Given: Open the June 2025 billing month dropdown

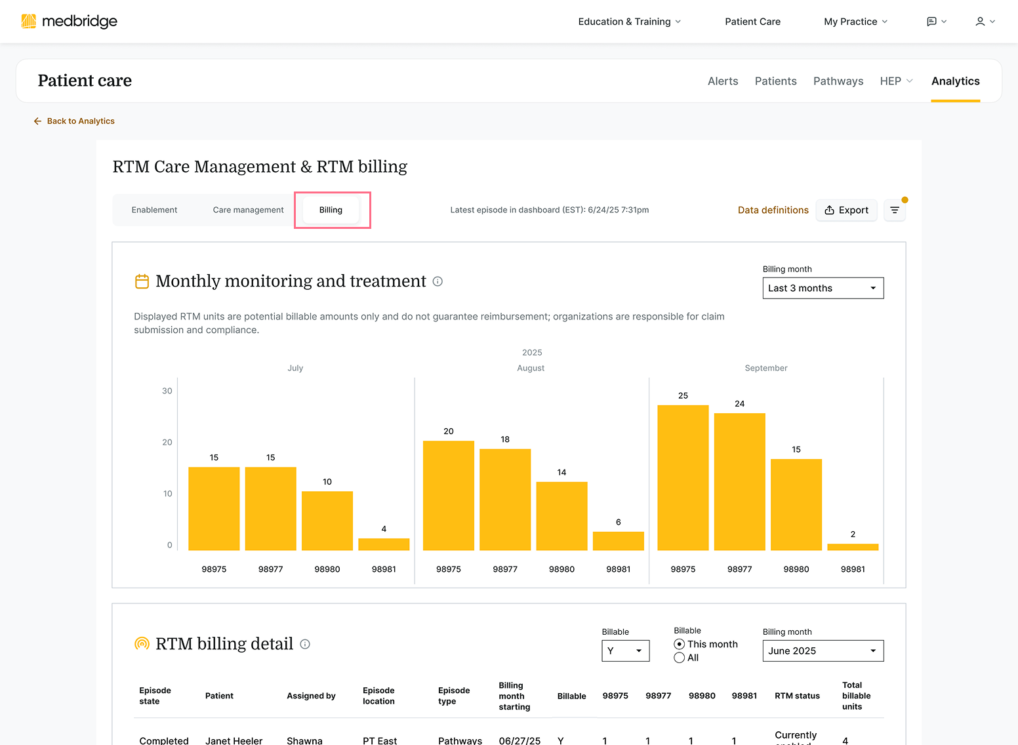Looking at the screenshot, I should pyautogui.click(x=823, y=651).
